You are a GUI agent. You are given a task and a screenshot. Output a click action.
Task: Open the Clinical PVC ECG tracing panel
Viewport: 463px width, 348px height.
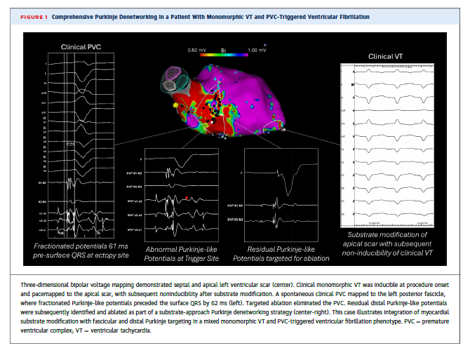81,145
